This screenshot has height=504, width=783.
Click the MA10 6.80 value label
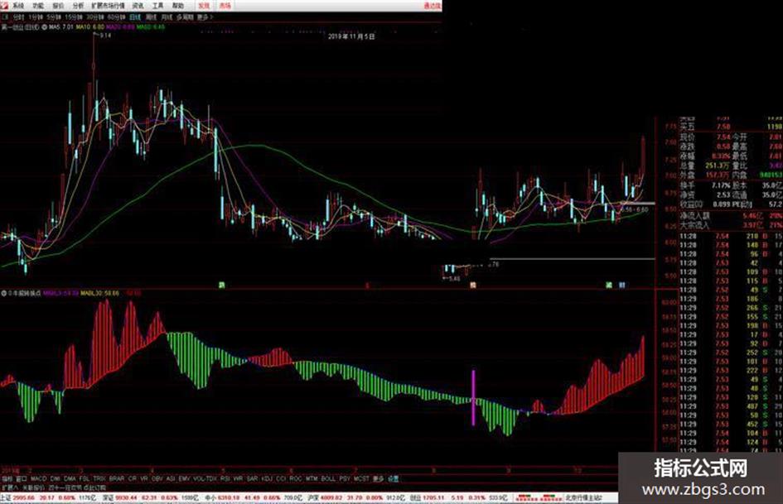pyautogui.click(x=89, y=27)
